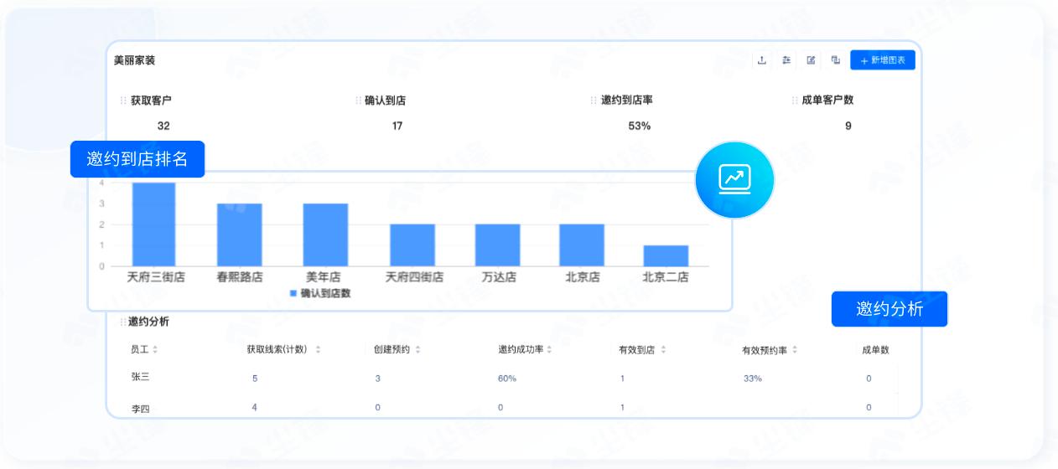Grab the drag handle beside 成单客户数
The height and width of the screenshot is (469, 1058).
795,100
